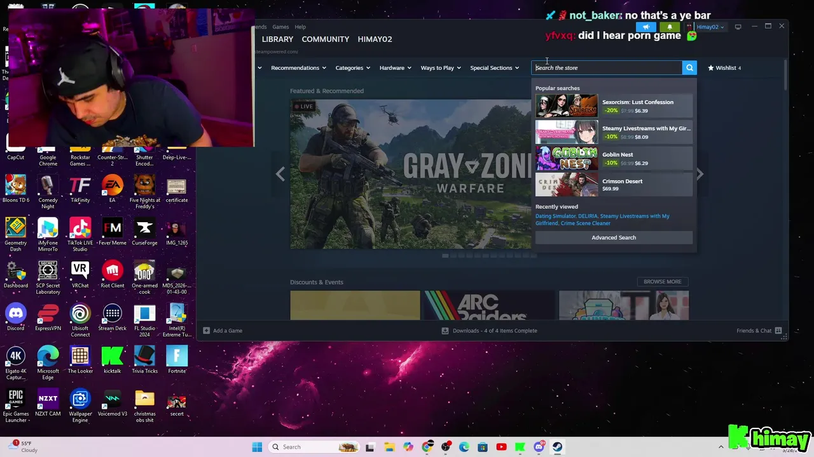
Task: Select Voicemod V3 desktop icon
Action: [x=113, y=403]
